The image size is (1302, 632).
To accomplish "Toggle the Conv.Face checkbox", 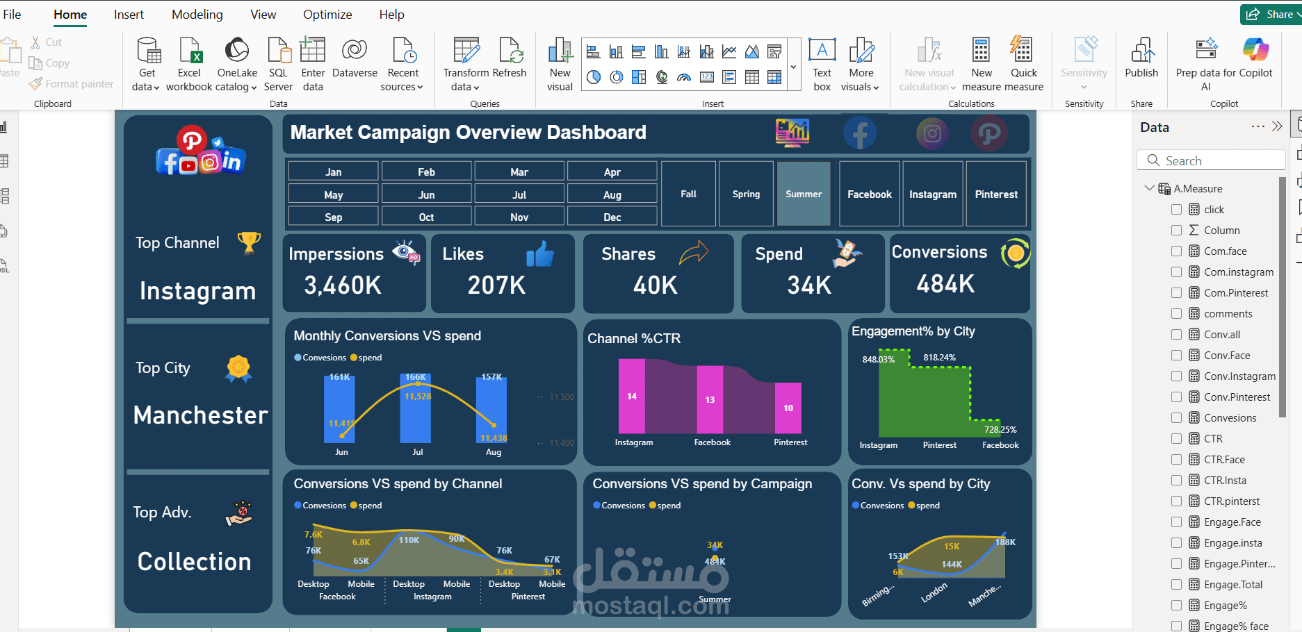I will tap(1176, 355).
